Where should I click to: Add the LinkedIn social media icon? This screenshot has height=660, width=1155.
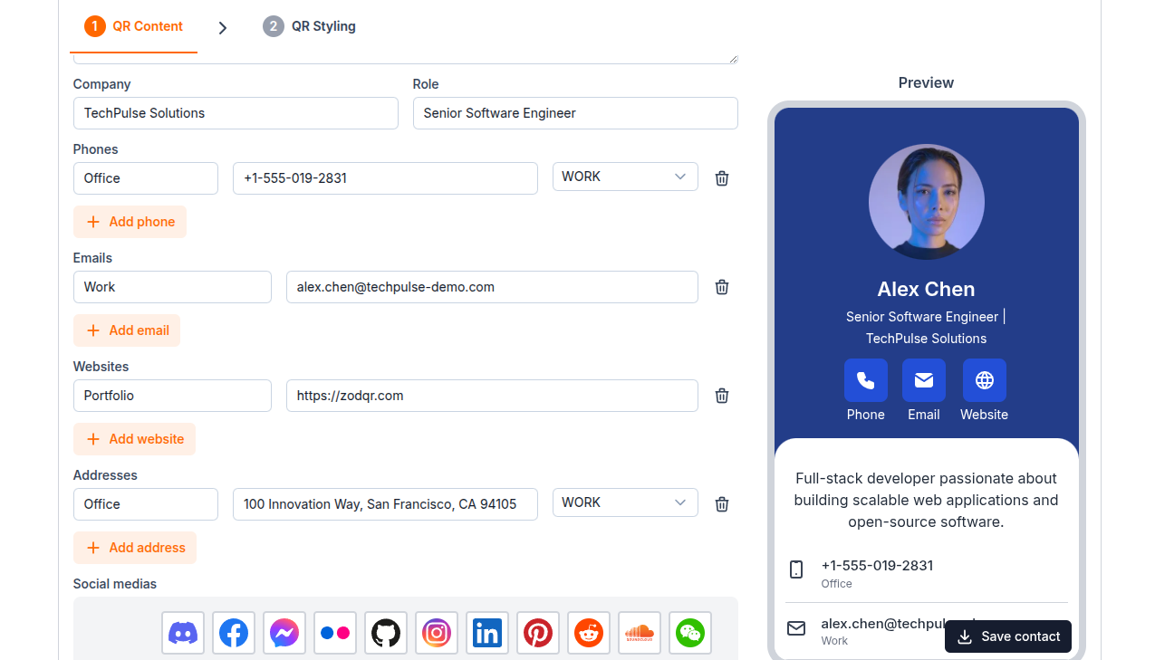coord(487,633)
